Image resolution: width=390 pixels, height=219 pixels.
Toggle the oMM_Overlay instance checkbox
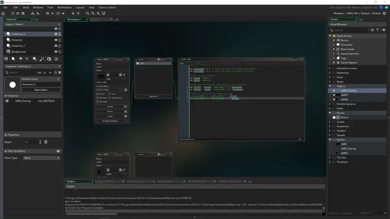pos(7,101)
